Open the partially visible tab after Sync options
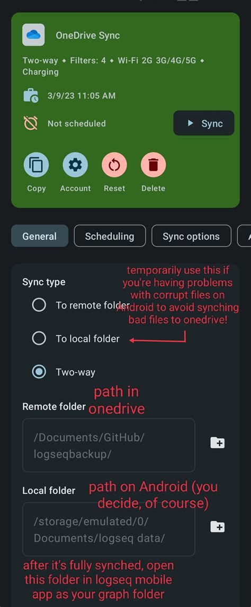 (x=245, y=236)
